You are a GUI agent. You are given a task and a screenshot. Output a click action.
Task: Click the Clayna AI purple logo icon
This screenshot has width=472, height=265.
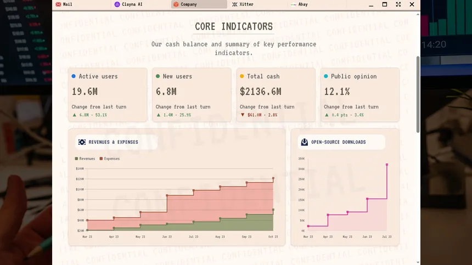point(117,4)
